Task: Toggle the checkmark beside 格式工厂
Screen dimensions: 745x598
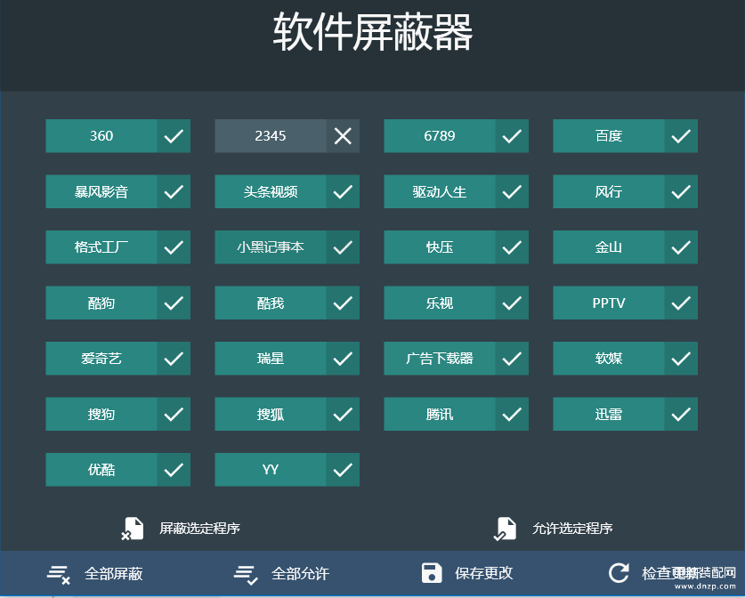Action: click(x=174, y=247)
